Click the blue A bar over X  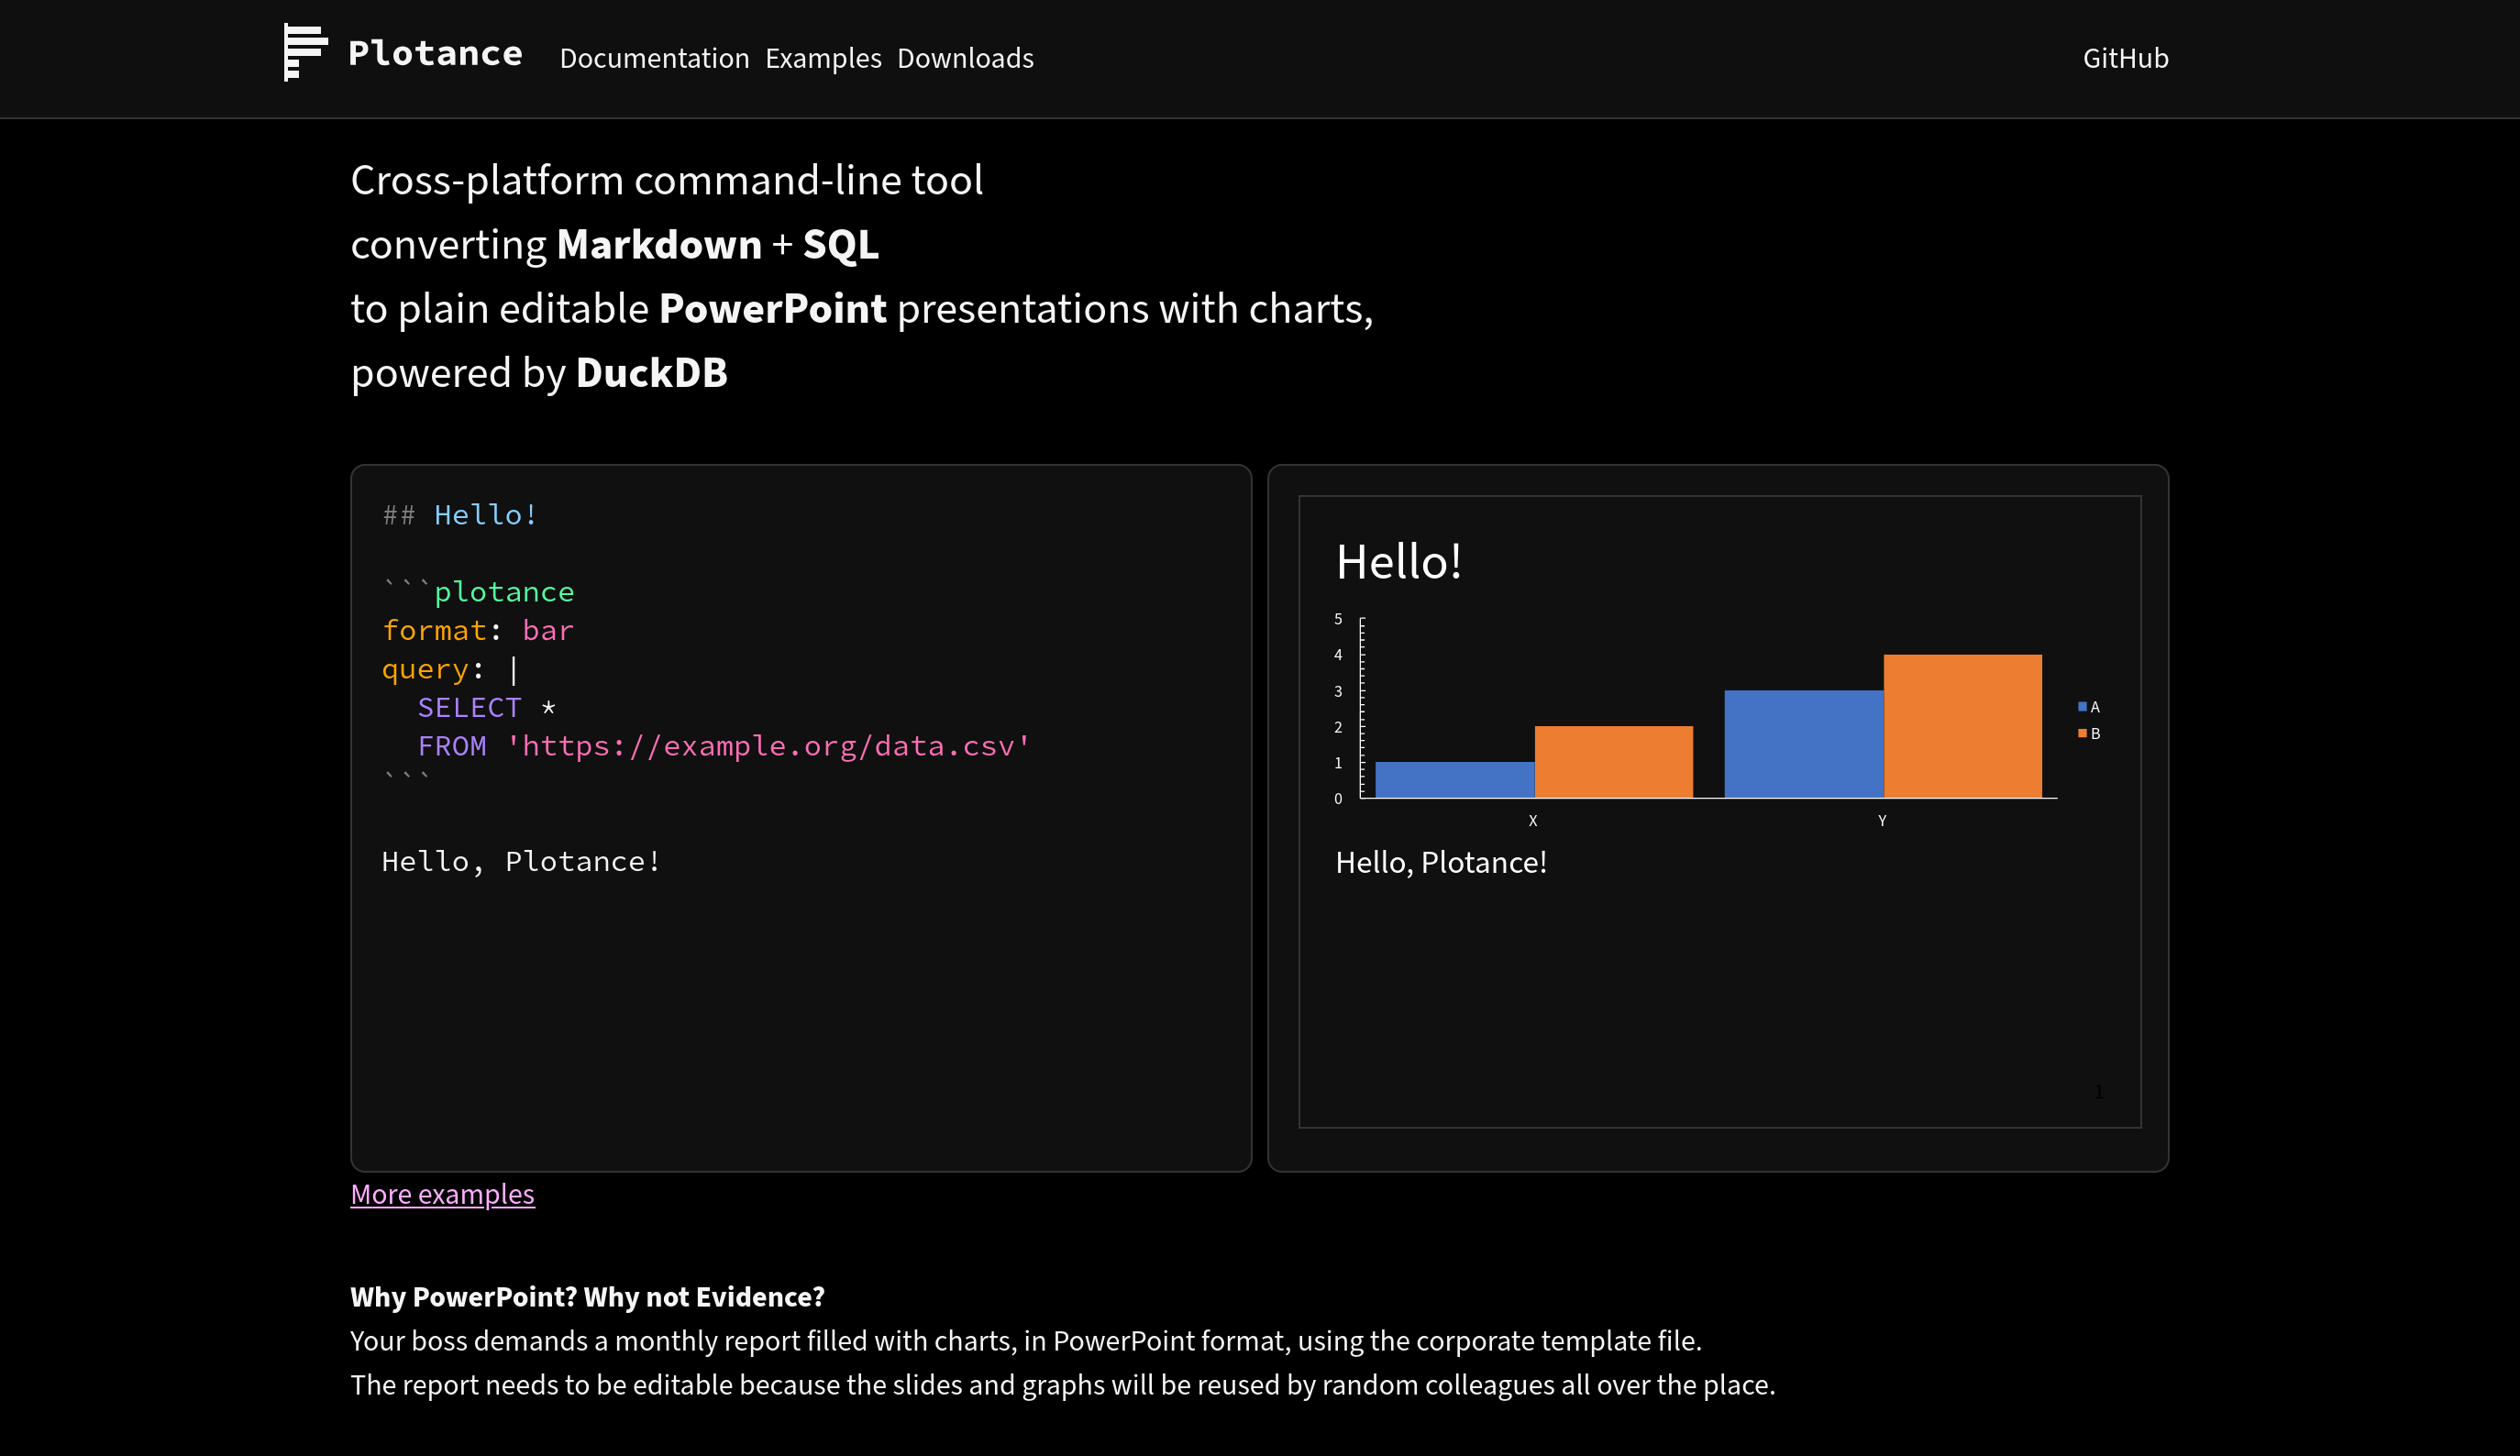point(1454,780)
